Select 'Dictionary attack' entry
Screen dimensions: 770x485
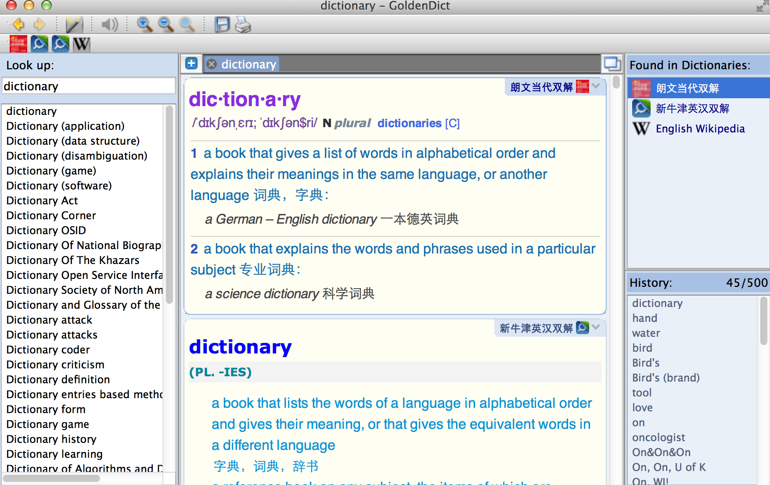pos(50,320)
